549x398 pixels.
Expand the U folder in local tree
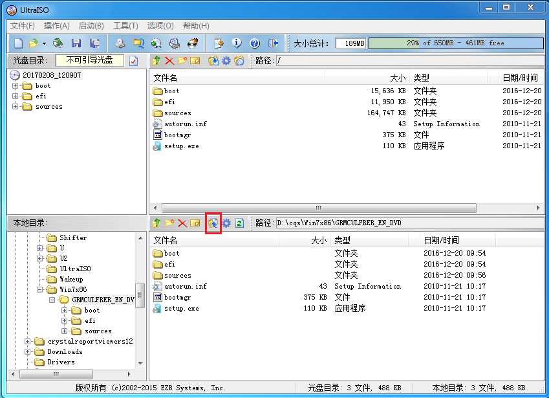[39, 248]
